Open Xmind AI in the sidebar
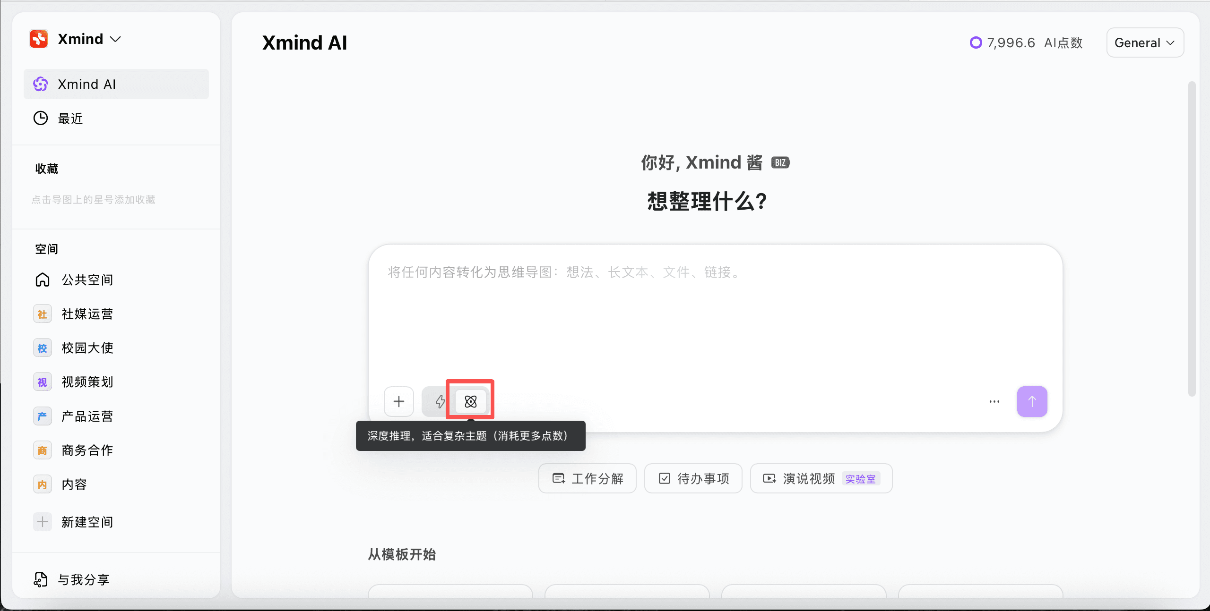Screen dimensions: 1210x611 click(116, 84)
